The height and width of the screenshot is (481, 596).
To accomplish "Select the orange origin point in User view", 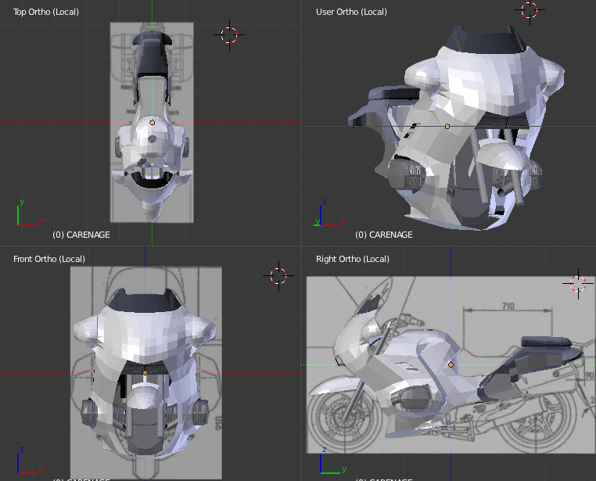I will pos(447,126).
